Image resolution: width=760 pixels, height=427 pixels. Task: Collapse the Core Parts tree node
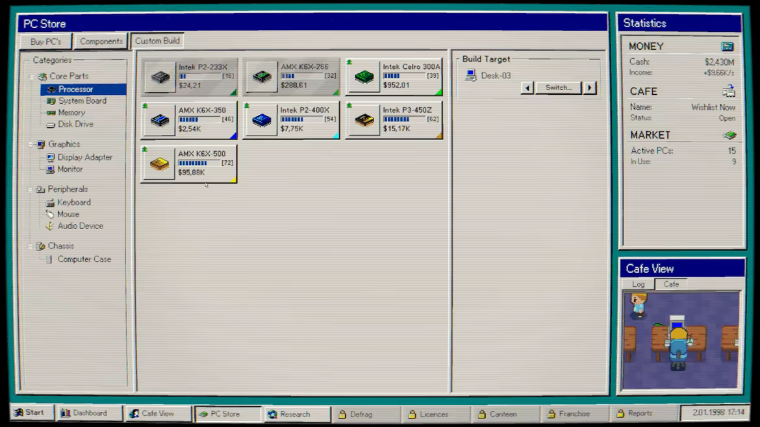point(32,77)
